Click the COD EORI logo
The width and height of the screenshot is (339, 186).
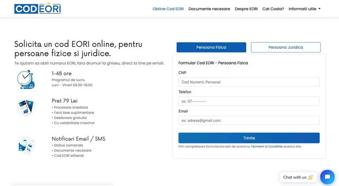[38, 8]
